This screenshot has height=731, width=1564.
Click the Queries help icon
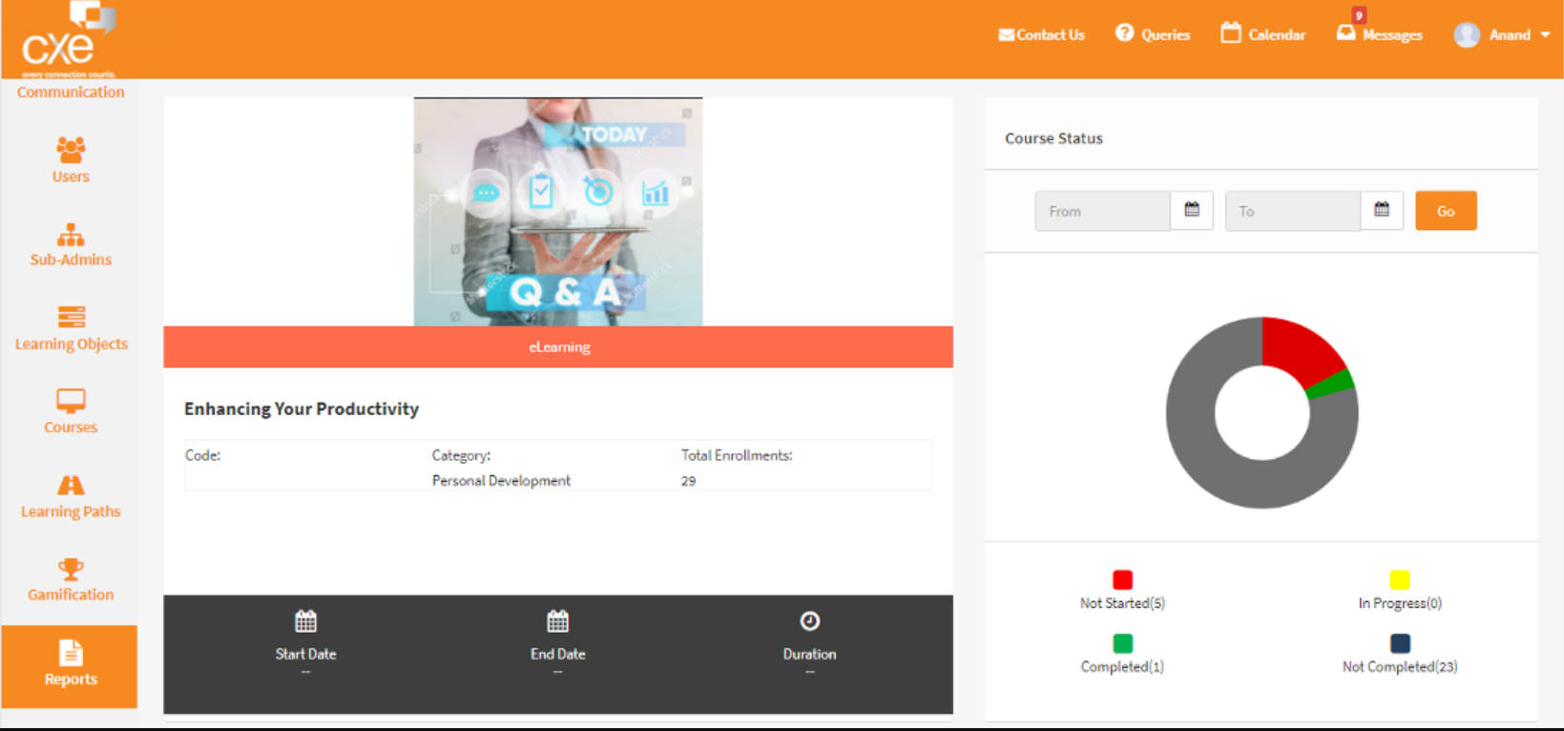point(1124,33)
